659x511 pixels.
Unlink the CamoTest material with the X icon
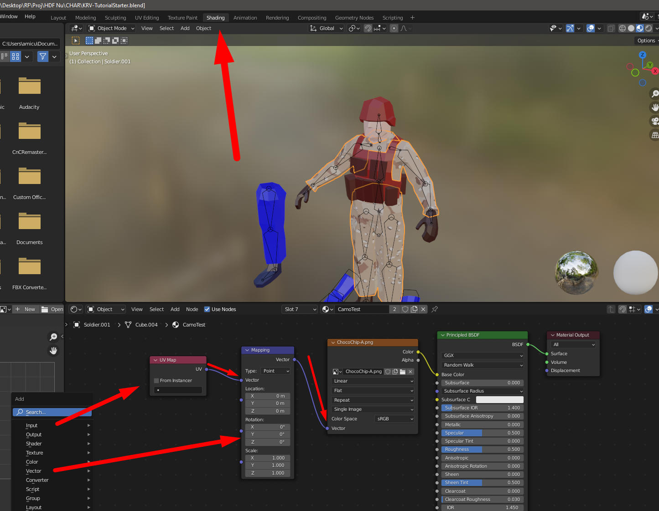(x=423, y=309)
